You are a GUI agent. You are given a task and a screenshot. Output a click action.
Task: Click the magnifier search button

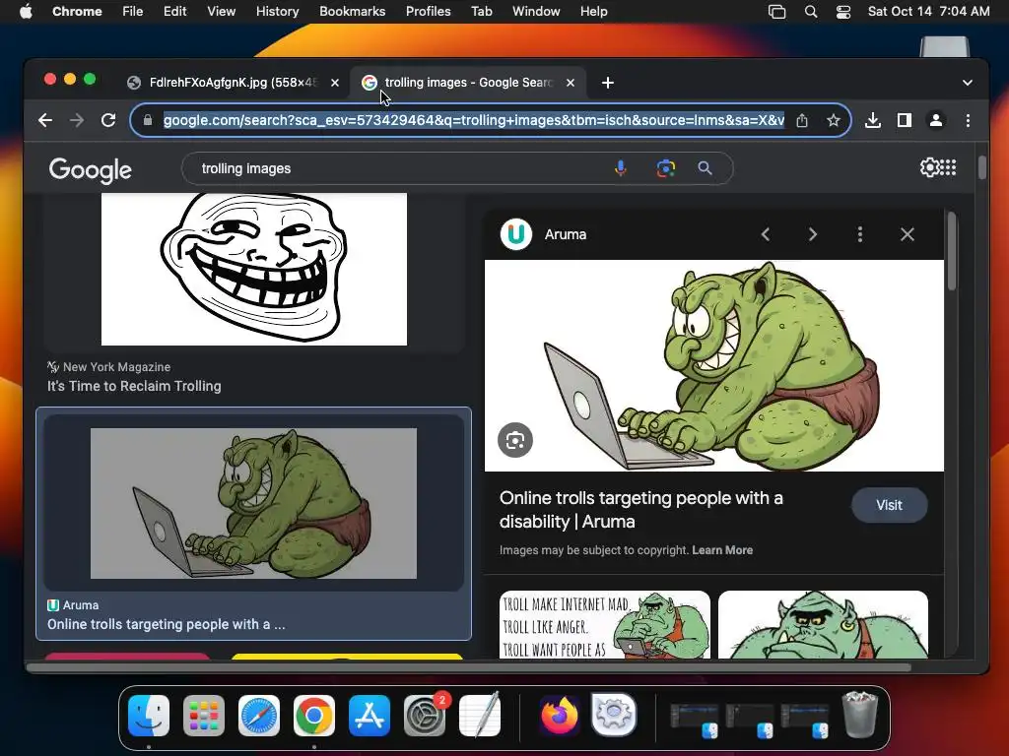coord(706,168)
